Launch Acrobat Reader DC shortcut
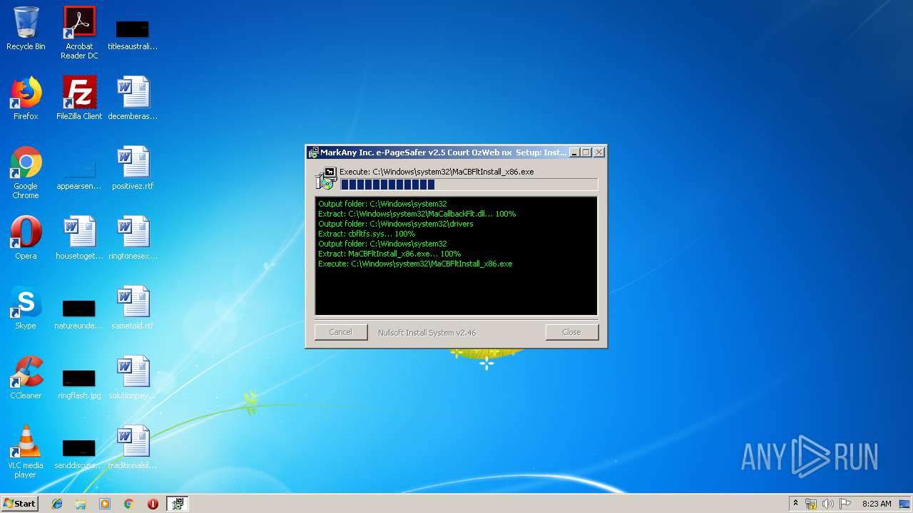This screenshot has height=513, width=913. pyautogui.click(x=79, y=33)
